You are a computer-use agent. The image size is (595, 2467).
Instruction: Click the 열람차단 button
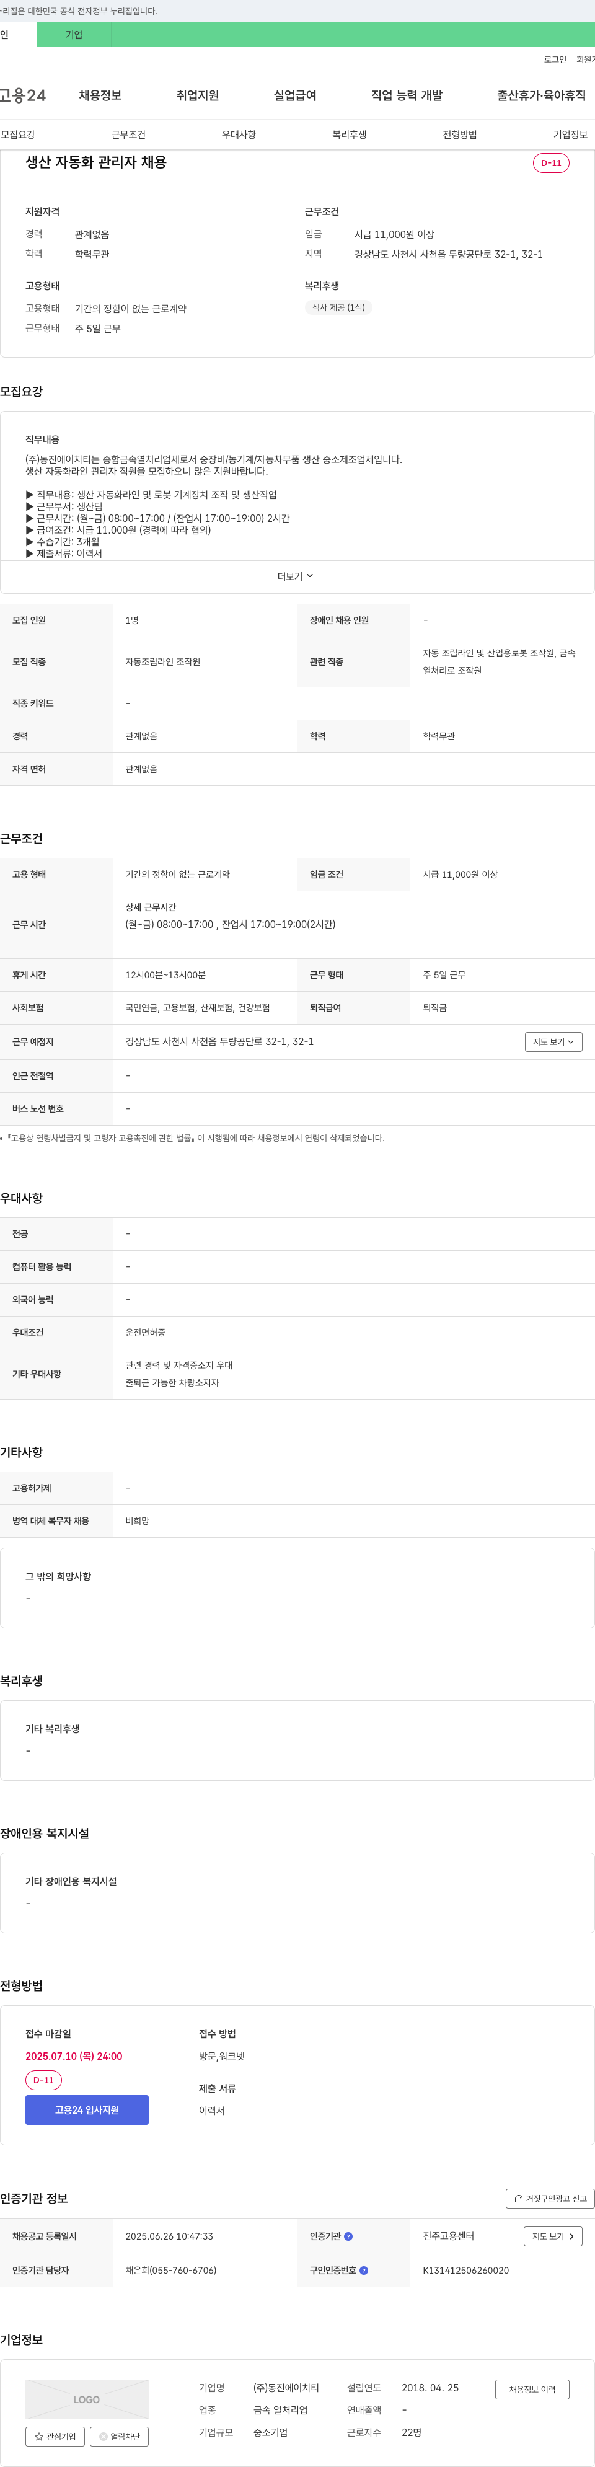point(119,2437)
